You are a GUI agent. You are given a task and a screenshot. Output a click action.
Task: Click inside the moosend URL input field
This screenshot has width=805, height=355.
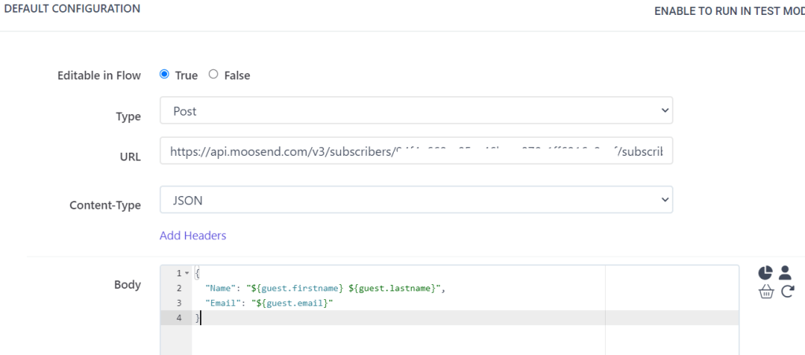[x=416, y=152]
